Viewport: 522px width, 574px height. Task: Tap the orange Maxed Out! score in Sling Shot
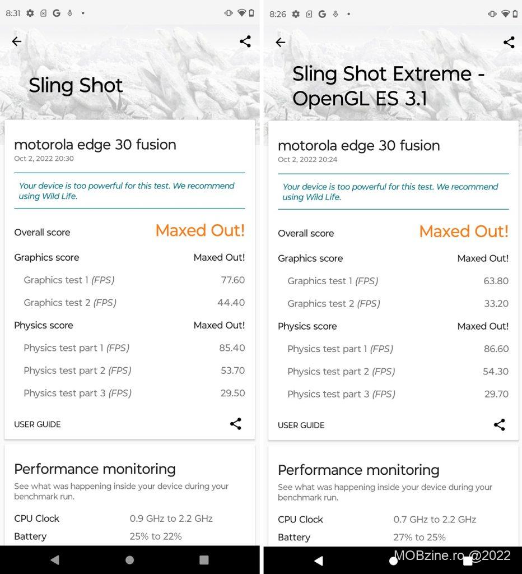pos(200,230)
